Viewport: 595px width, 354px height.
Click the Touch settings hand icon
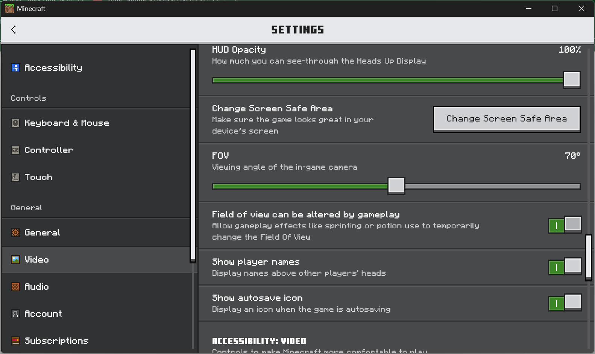point(15,177)
